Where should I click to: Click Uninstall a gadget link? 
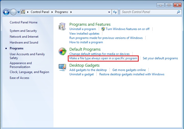click(81, 74)
